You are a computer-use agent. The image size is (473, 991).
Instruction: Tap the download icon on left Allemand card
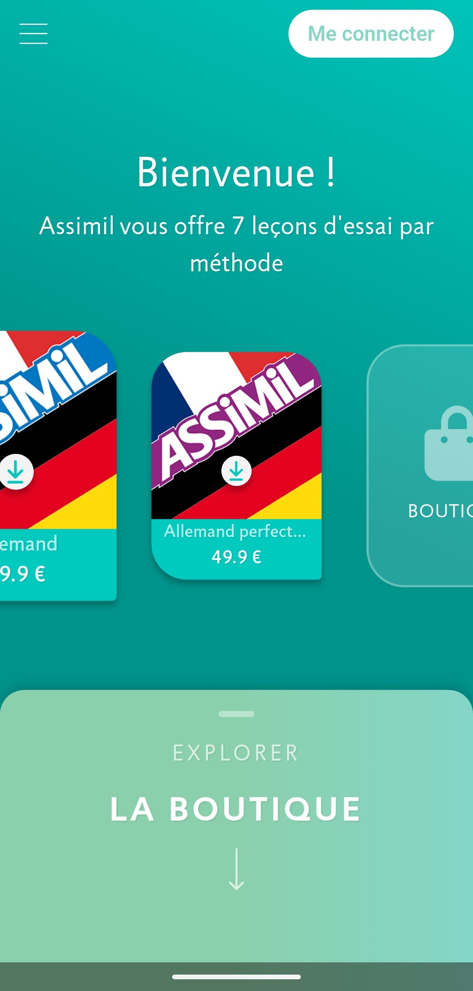(x=16, y=471)
